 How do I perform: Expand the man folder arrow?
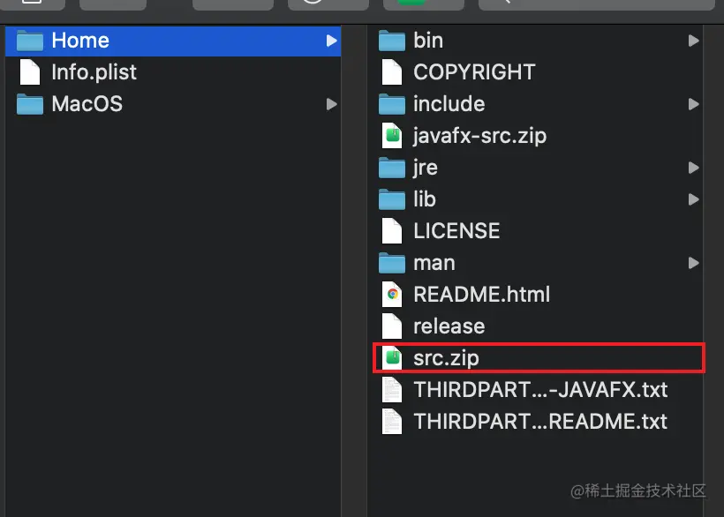(693, 263)
